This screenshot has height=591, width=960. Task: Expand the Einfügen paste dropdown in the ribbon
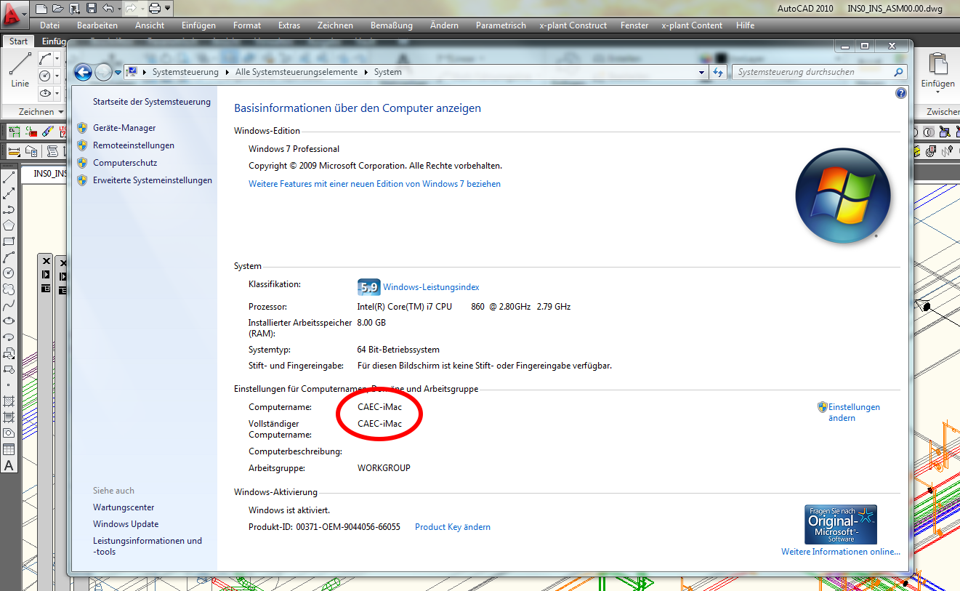[x=938, y=92]
